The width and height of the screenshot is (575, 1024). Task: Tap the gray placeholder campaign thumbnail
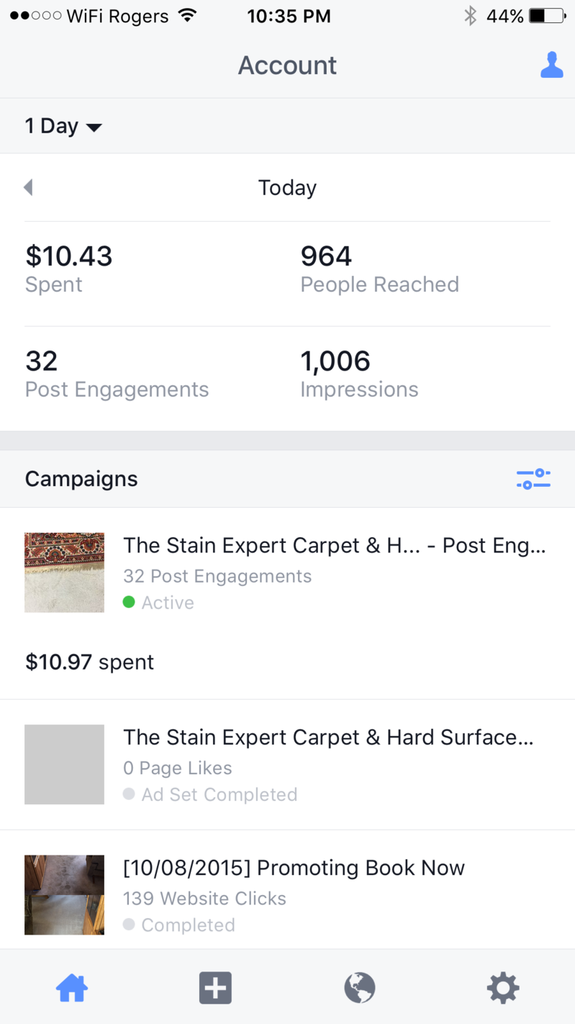click(x=64, y=764)
